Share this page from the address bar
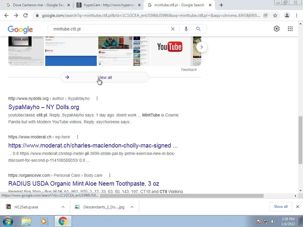303x227 pixels. click(x=266, y=15)
